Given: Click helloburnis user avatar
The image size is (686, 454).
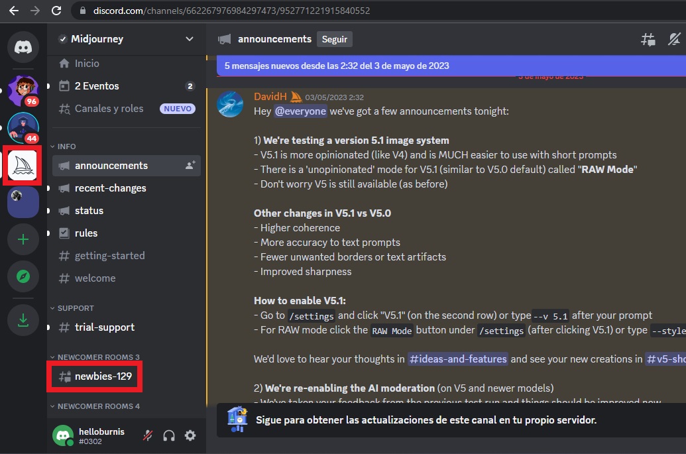Looking at the screenshot, I should [63, 435].
